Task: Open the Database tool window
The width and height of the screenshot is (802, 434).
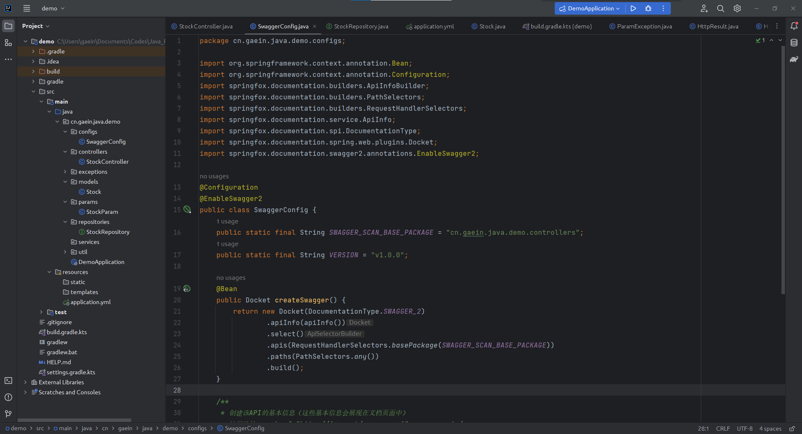Action: click(x=794, y=43)
